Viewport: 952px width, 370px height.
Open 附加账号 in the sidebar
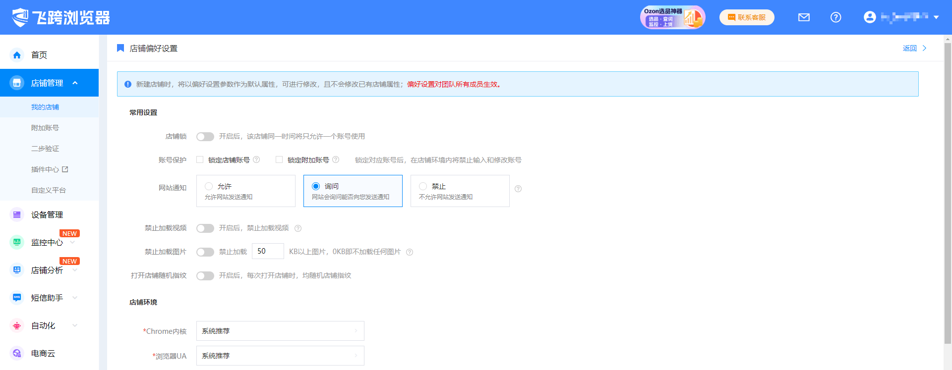45,128
